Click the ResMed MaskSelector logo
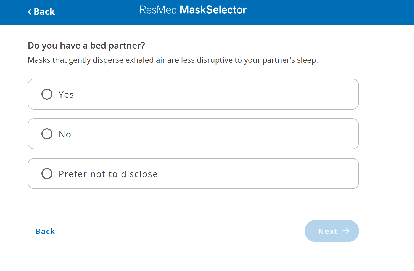 click(193, 10)
